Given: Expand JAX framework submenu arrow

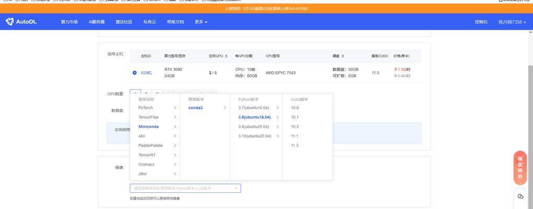Looking at the screenshot, I should point(175,136).
